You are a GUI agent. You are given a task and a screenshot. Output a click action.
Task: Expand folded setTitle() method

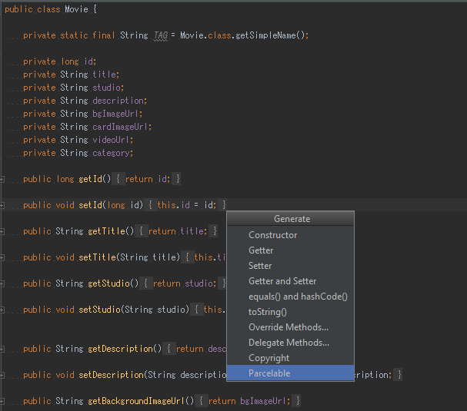pyautogui.click(x=2, y=257)
